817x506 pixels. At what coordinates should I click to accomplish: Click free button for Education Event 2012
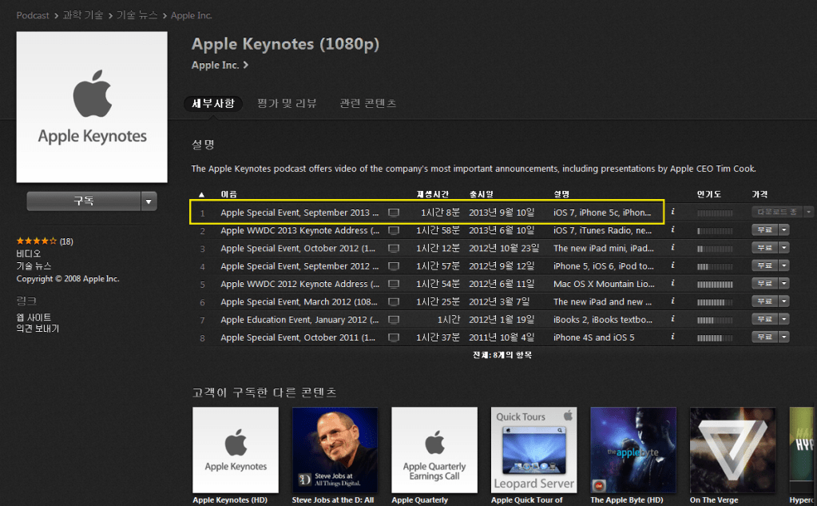click(765, 319)
